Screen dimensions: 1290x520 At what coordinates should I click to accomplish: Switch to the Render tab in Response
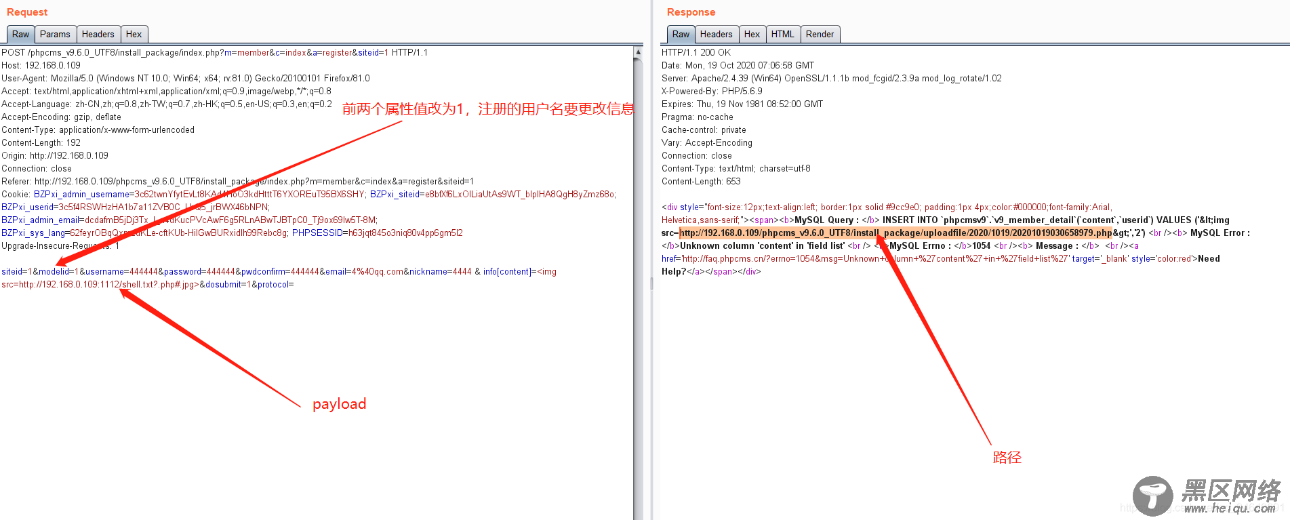pyautogui.click(x=820, y=35)
